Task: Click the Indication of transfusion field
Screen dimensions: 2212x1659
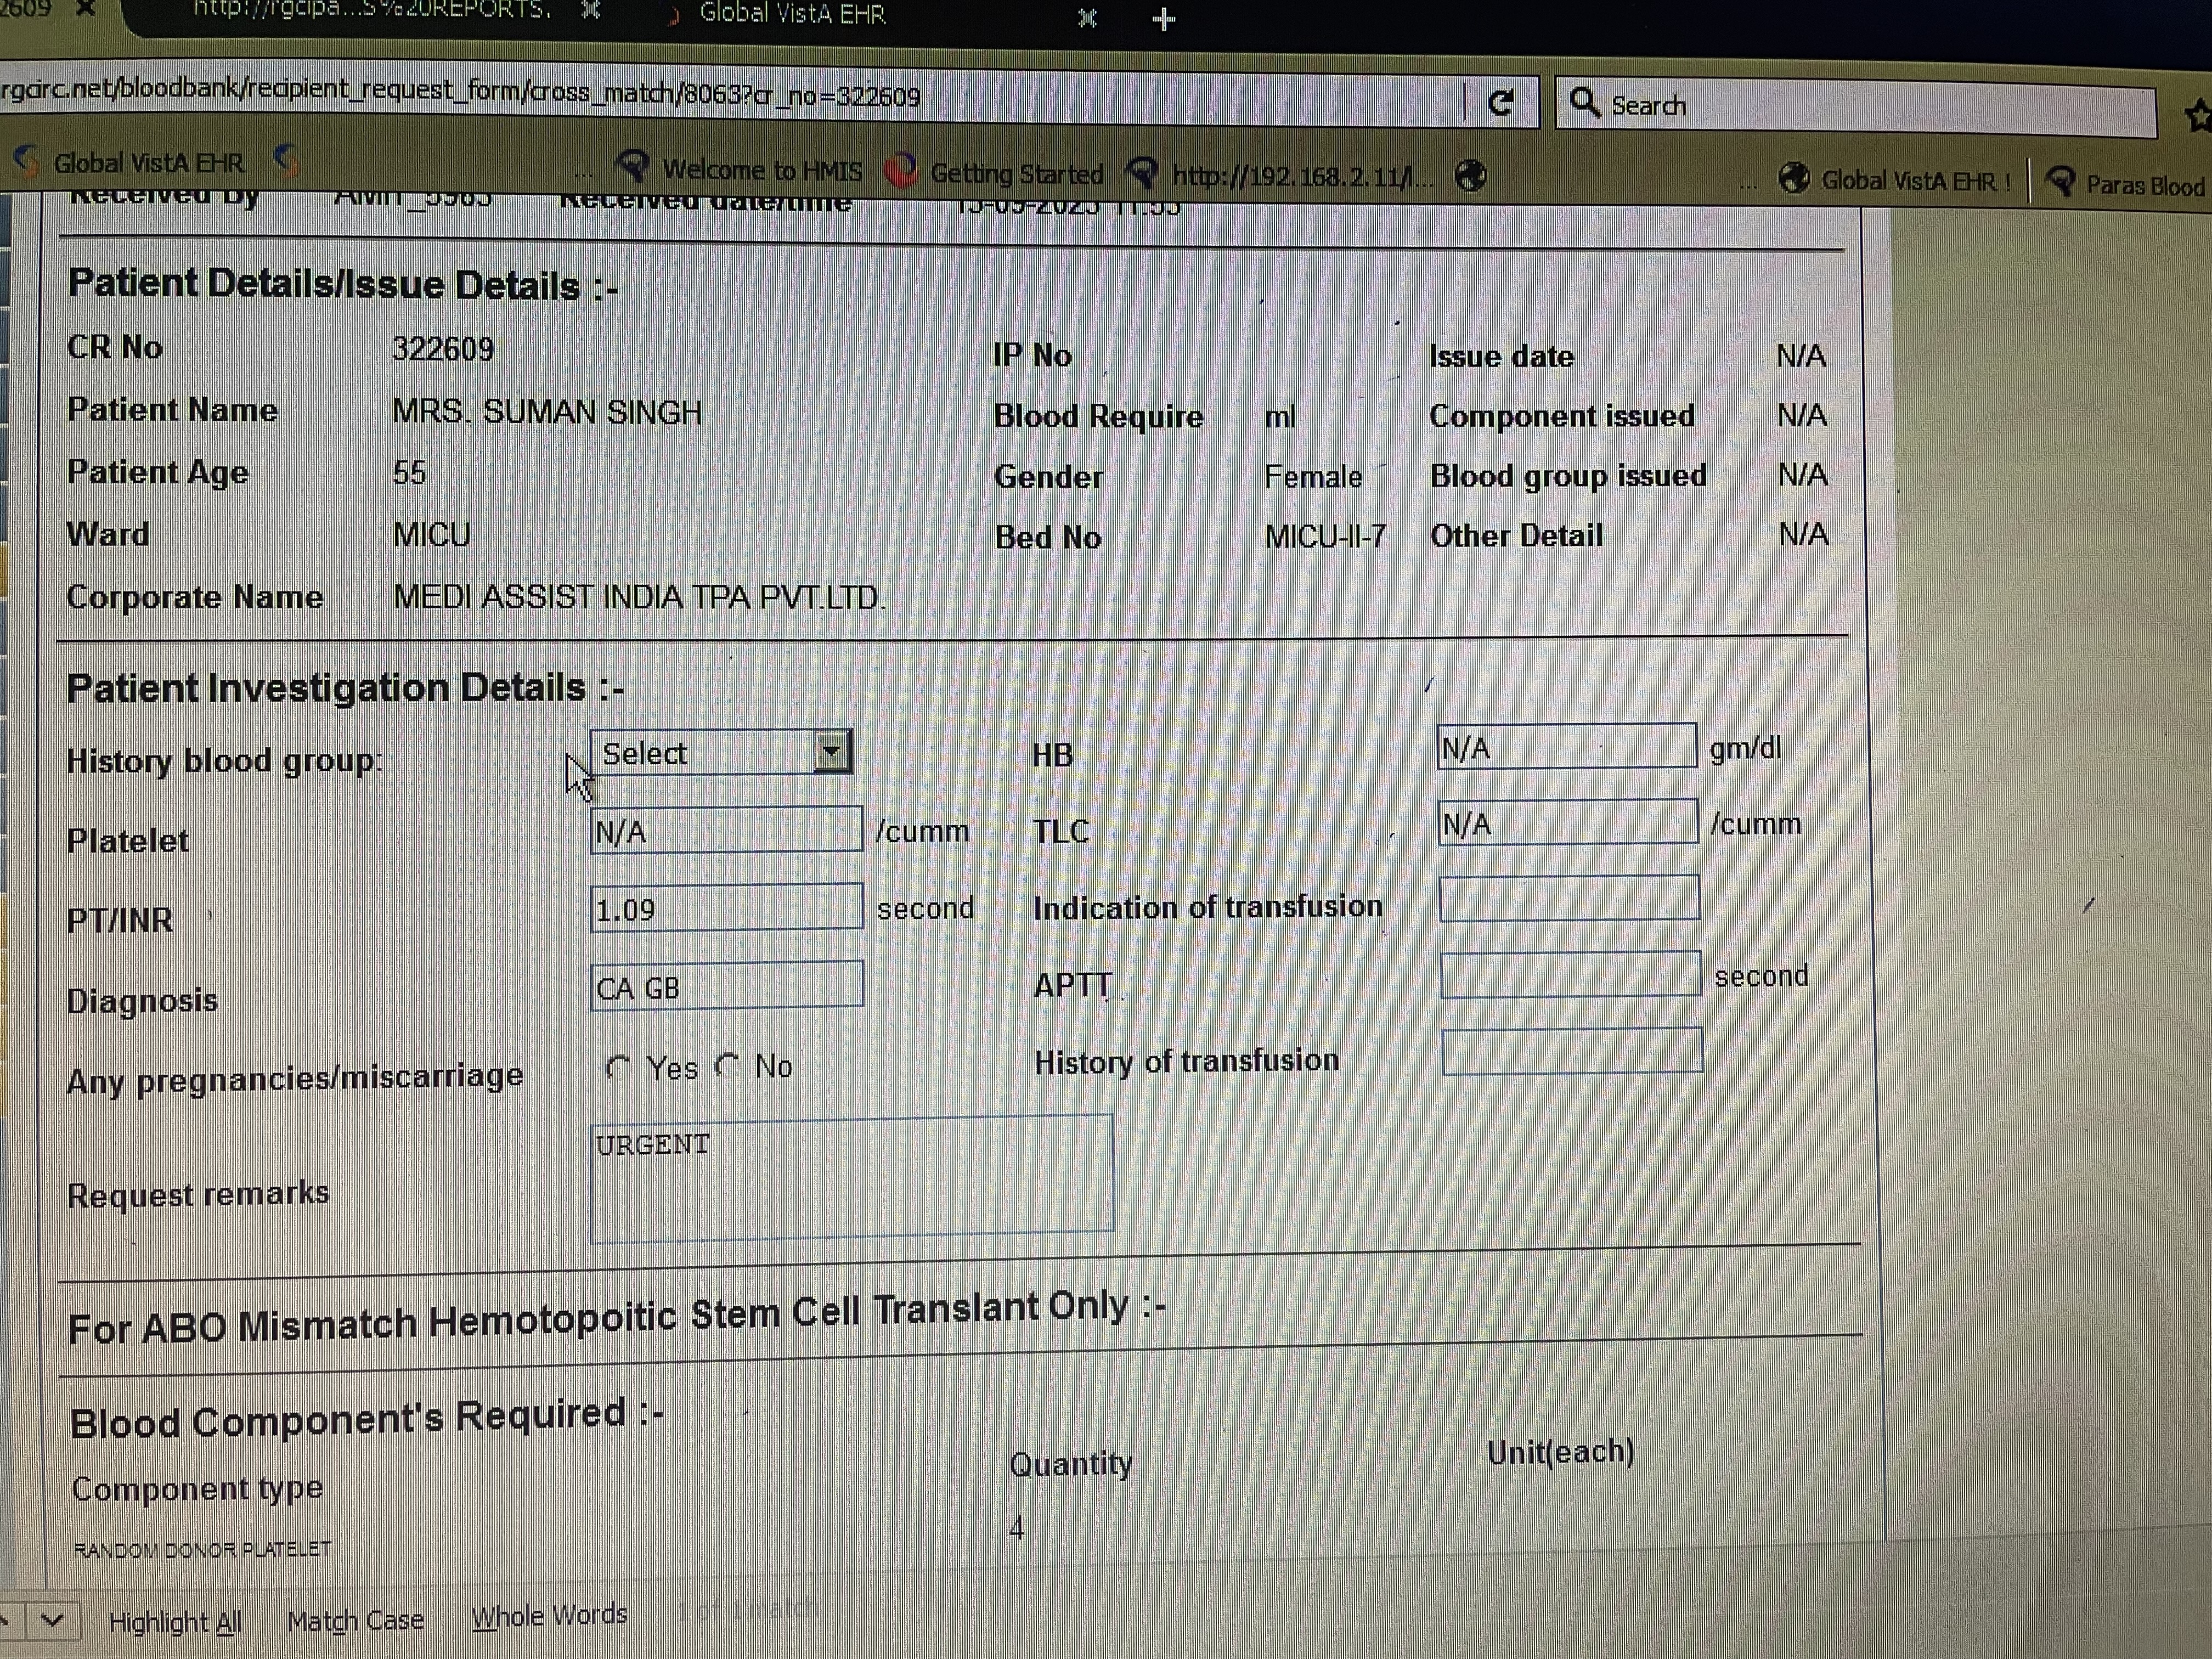Action: point(1568,898)
